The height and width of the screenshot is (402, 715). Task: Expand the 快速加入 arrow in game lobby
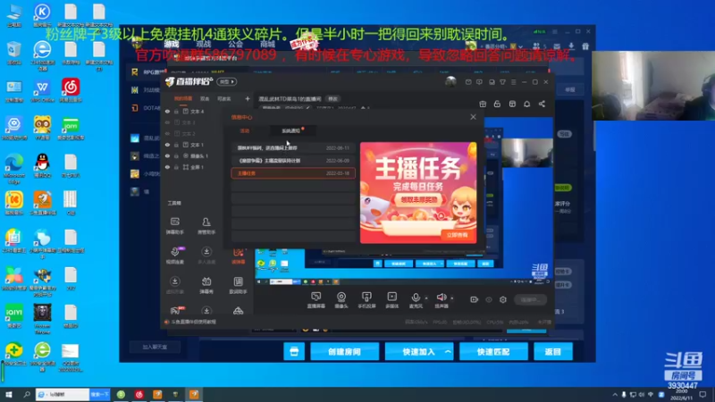(448, 352)
